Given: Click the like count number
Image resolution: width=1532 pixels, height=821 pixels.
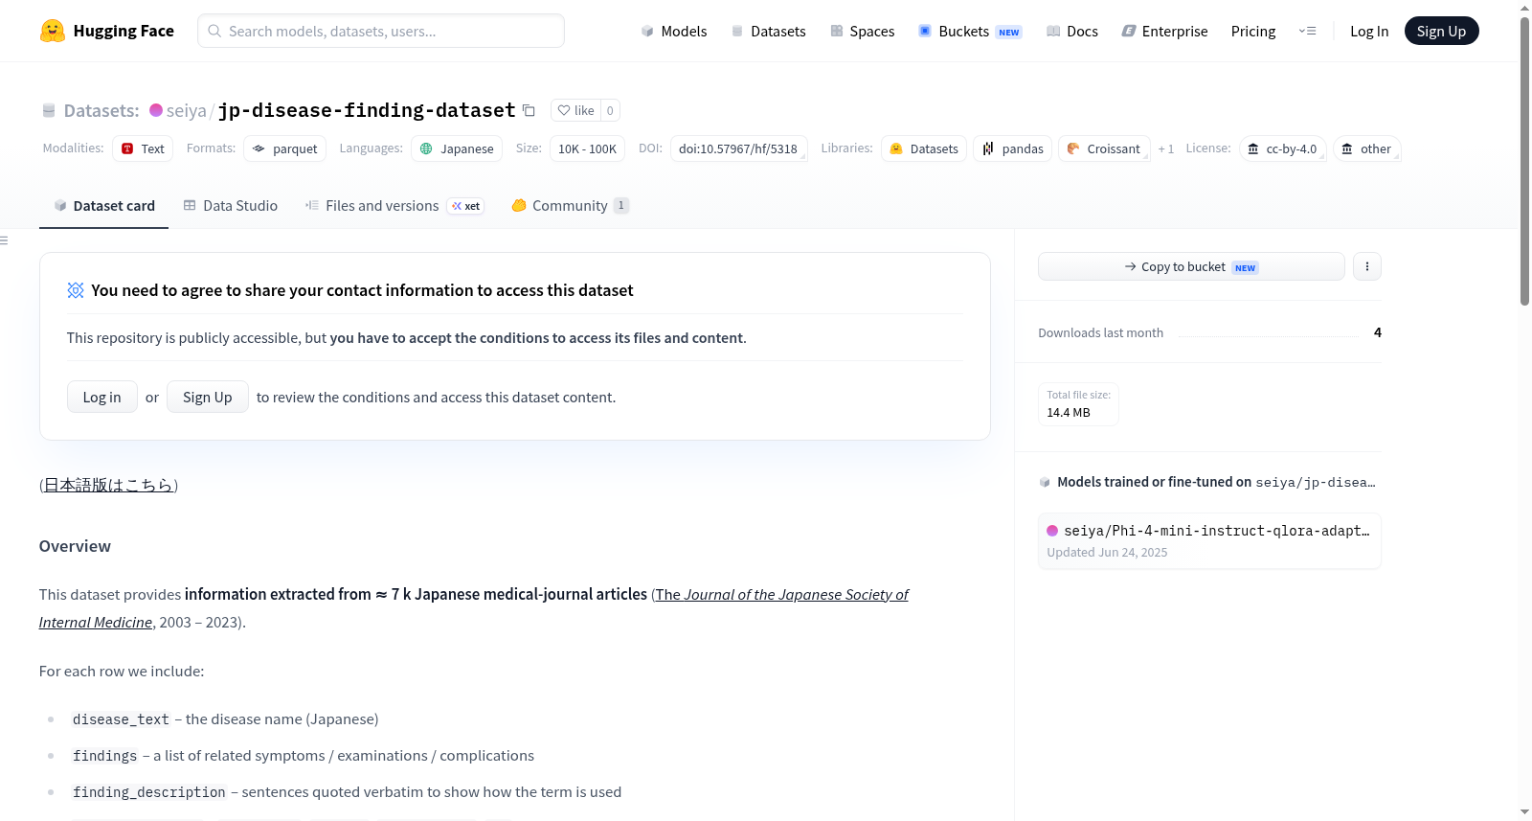Looking at the screenshot, I should click(610, 110).
